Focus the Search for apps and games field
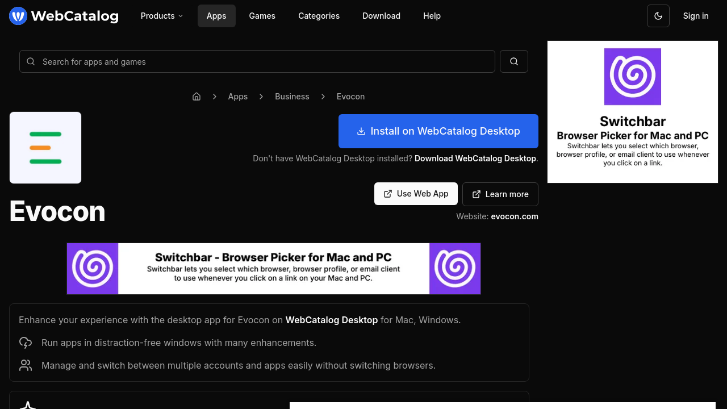 (257, 61)
